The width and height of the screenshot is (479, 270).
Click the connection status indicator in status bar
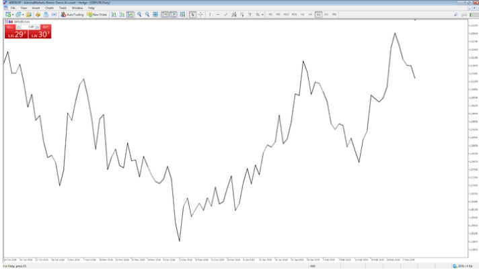pos(462,267)
